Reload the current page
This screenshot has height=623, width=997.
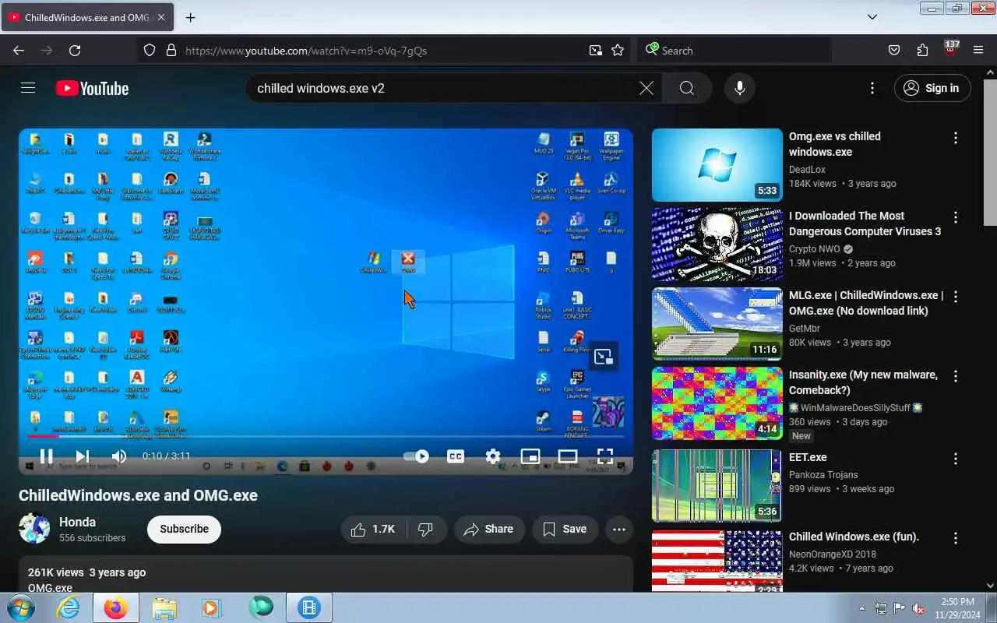point(75,51)
